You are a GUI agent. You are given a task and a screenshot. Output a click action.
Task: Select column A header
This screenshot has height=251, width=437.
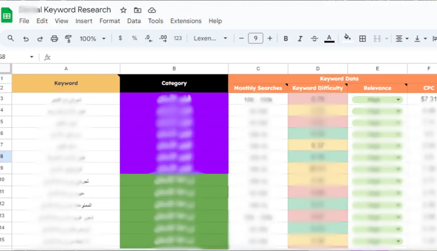(66, 69)
